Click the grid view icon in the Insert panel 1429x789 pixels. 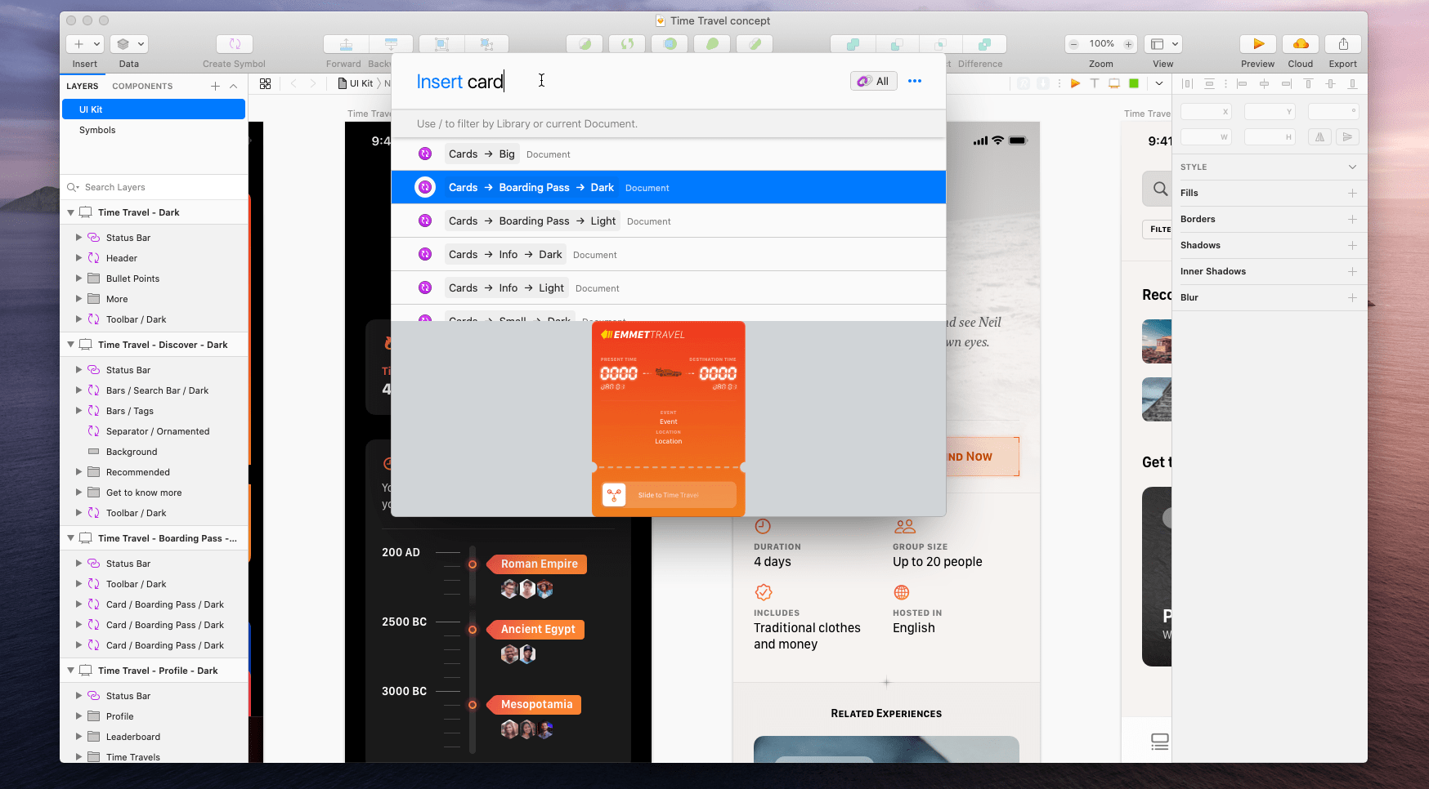coord(265,82)
